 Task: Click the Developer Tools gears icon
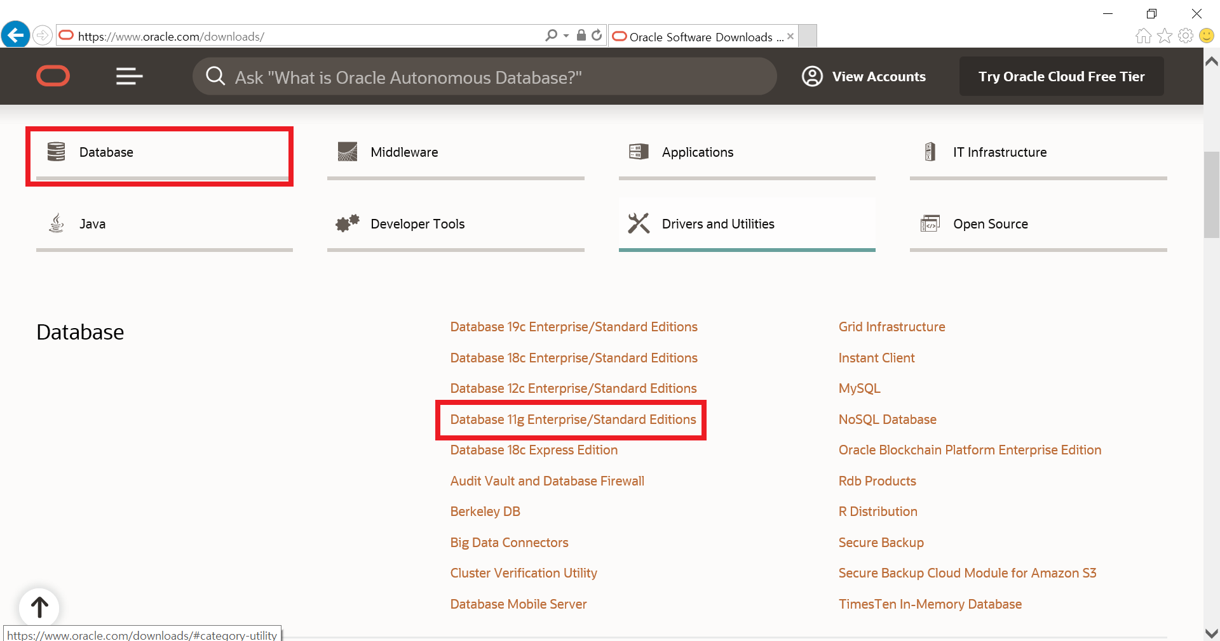coord(348,223)
